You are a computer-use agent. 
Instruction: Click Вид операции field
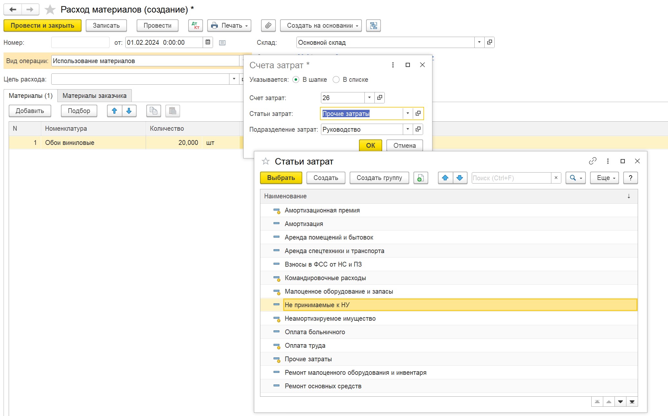tap(145, 61)
